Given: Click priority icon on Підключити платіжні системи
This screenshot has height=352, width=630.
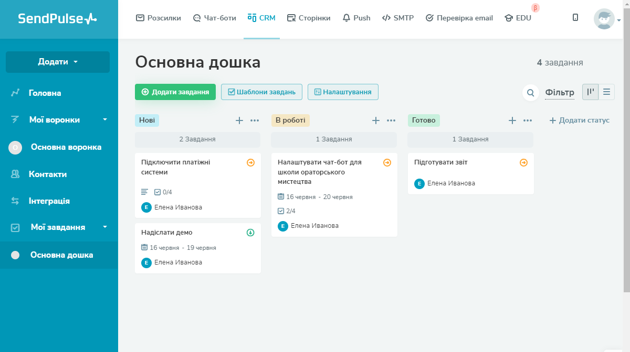Looking at the screenshot, I should click(x=250, y=163).
